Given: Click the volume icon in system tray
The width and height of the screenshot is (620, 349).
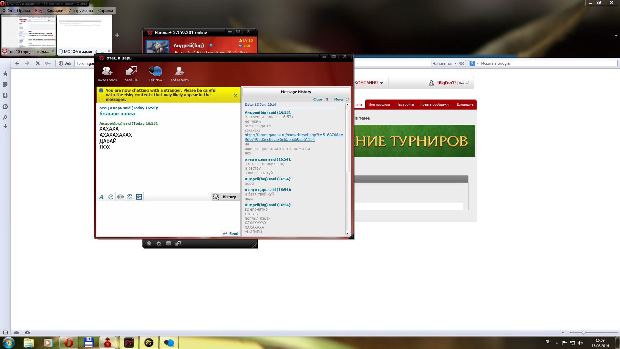Looking at the screenshot, I should coord(580,343).
